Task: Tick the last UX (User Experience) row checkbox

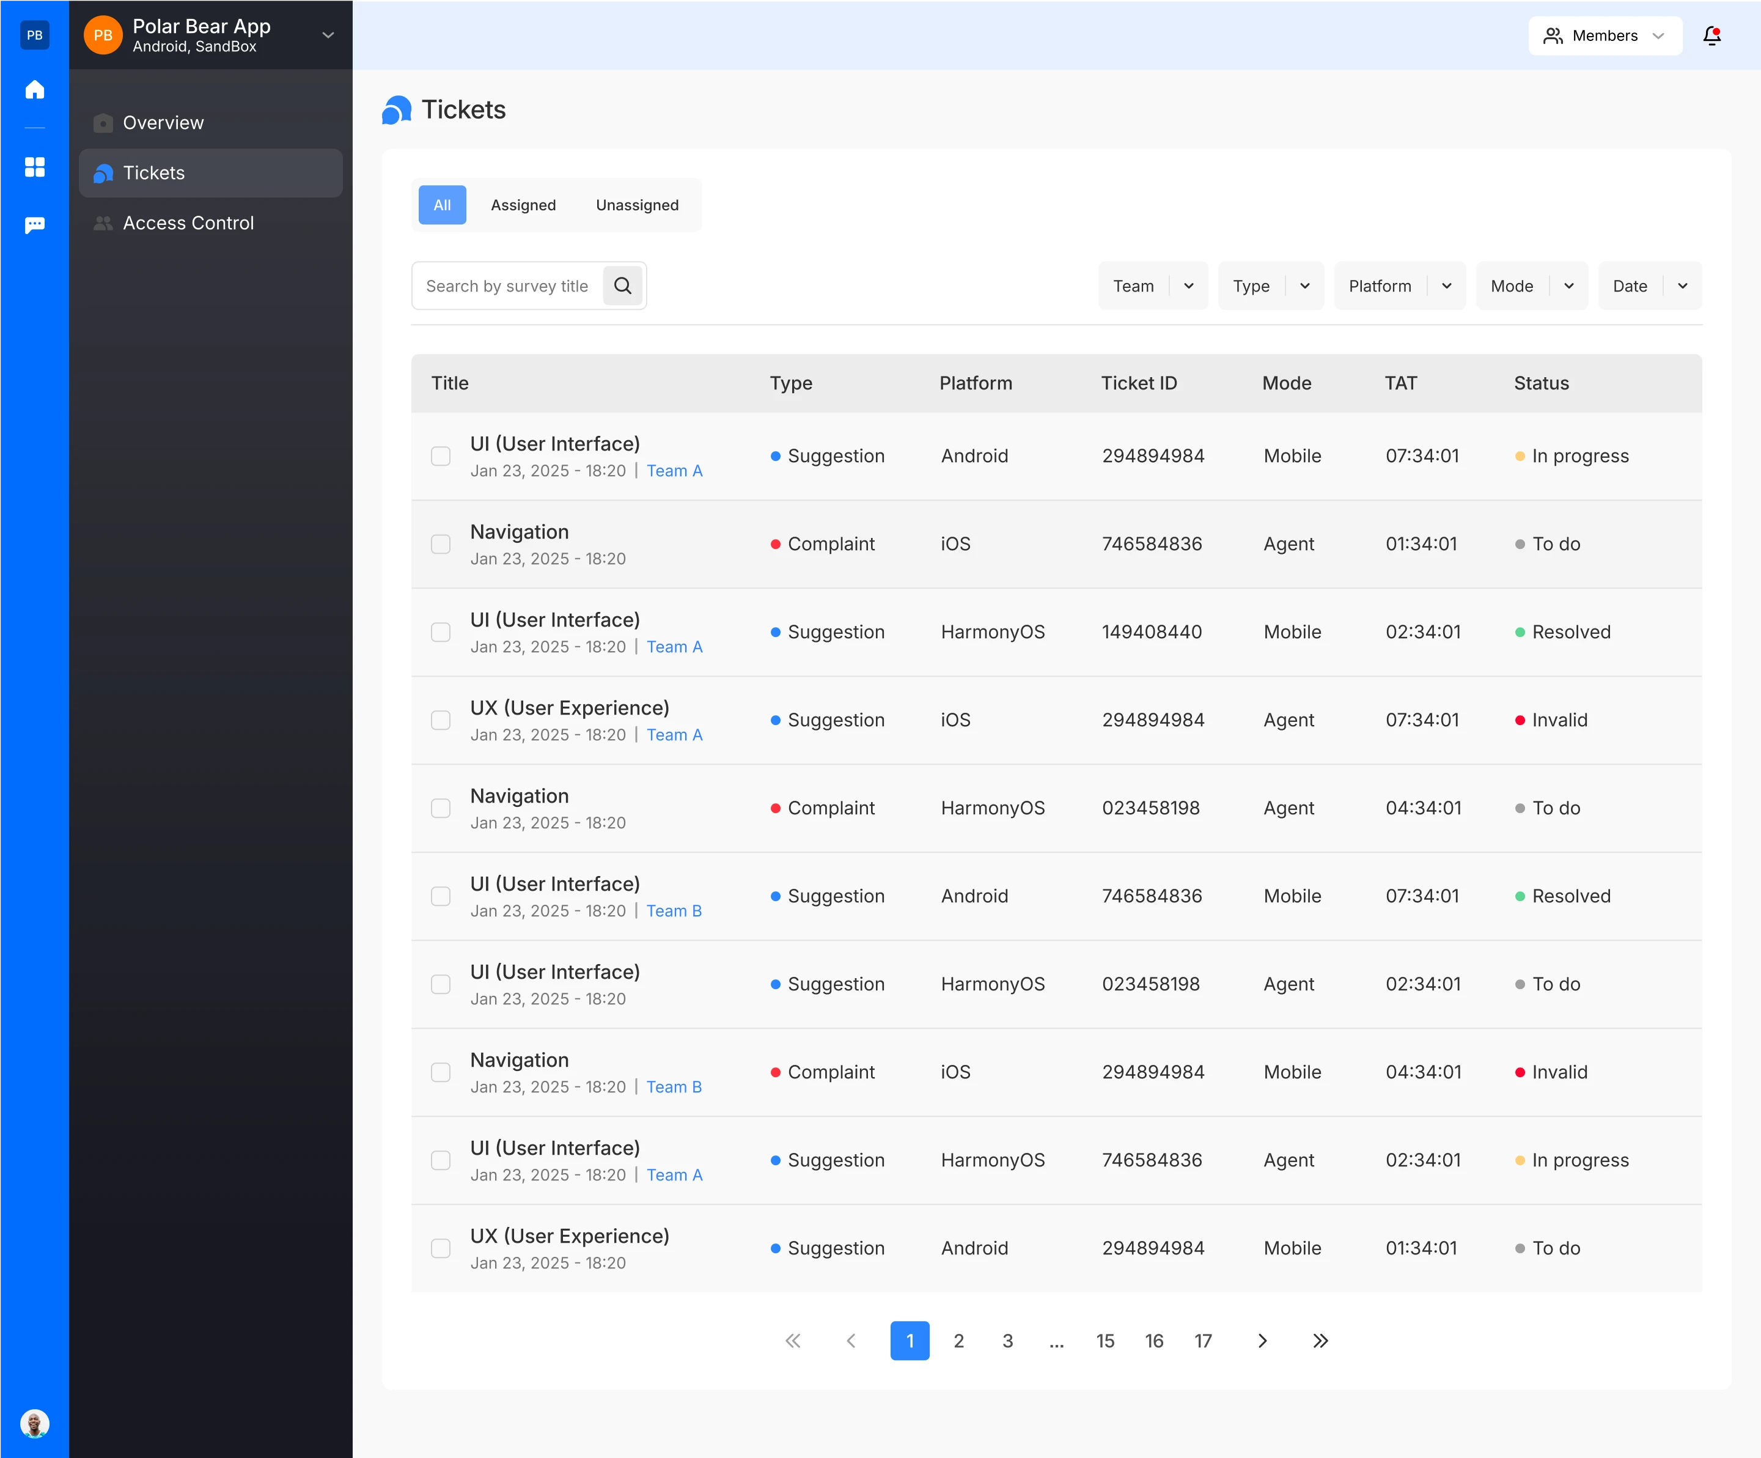Action: [440, 1248]
